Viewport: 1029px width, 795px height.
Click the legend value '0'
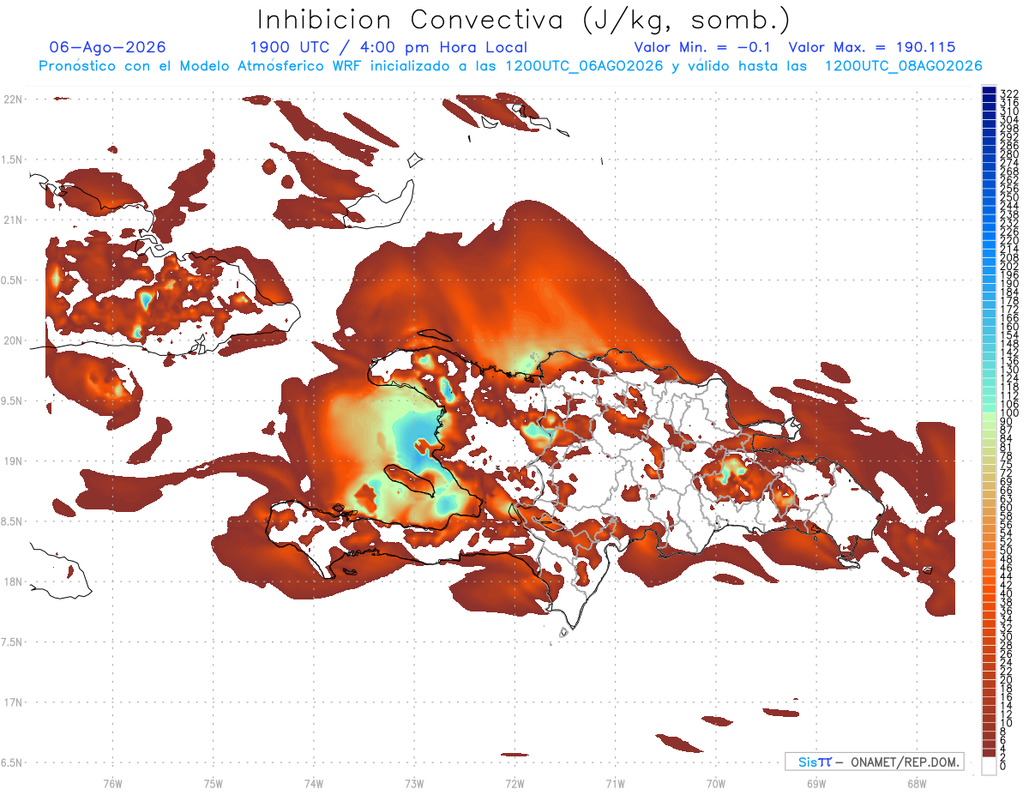tap(1003, 766)
